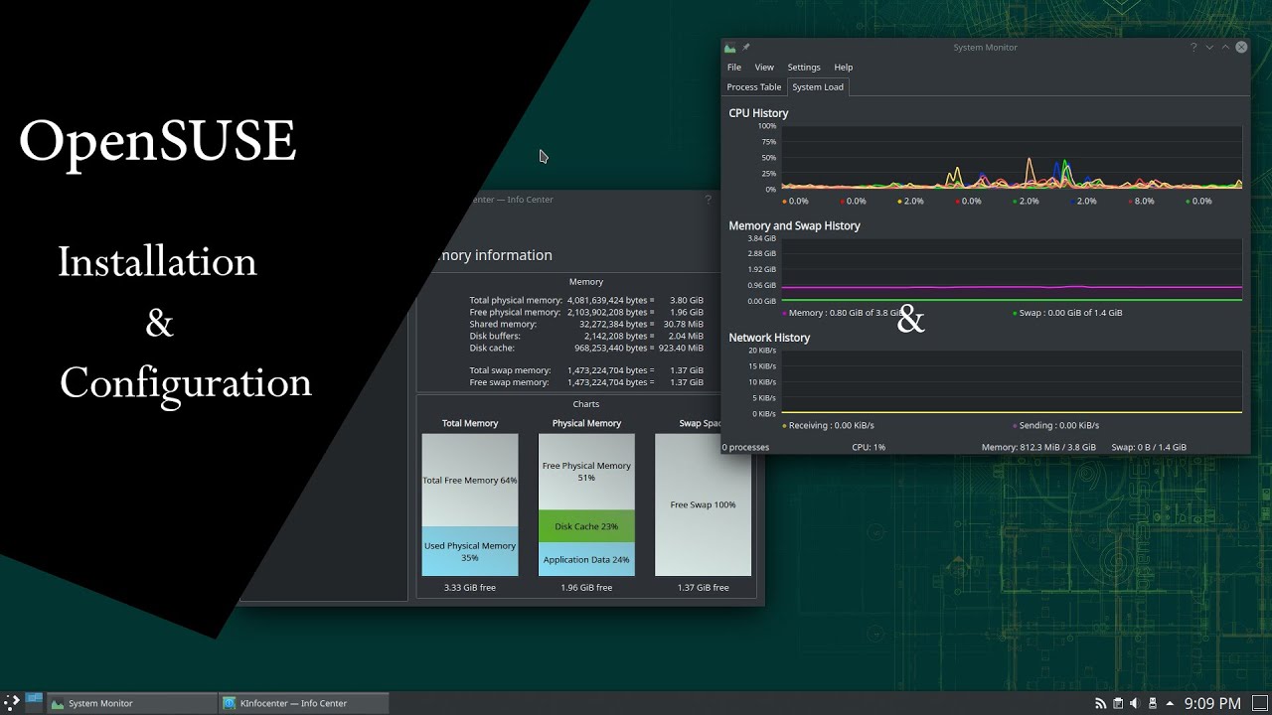Image resolution: width=1272 pixels, height=715 pixels.
Task: Switch to the Process Table tab
Action: [x=754, y=87]
